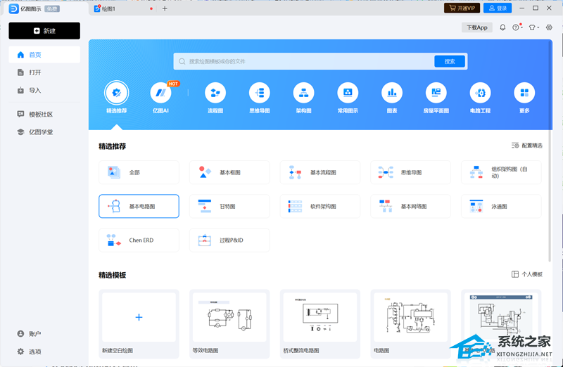Open the 架构图 category icon

pos(303,93)
